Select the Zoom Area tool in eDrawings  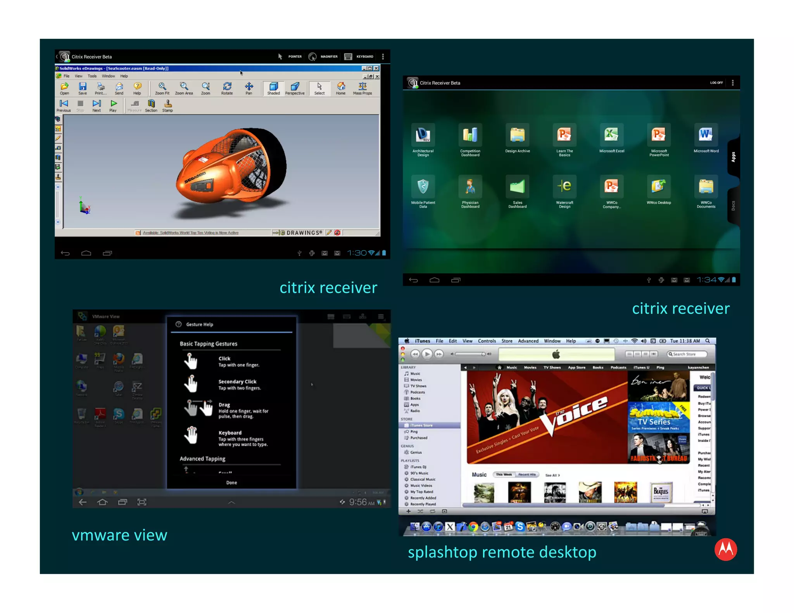(x=184, y=88)
